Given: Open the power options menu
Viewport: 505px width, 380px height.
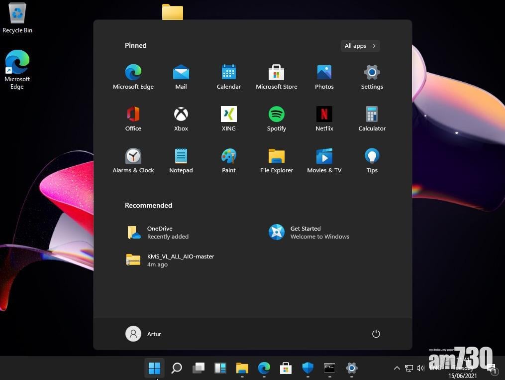Looking at the screenshot, I should pyautogui.click(x=376, y=334).
